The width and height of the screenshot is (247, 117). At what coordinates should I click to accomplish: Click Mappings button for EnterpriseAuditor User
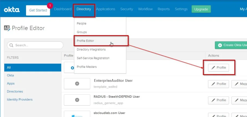pos(239,84)
